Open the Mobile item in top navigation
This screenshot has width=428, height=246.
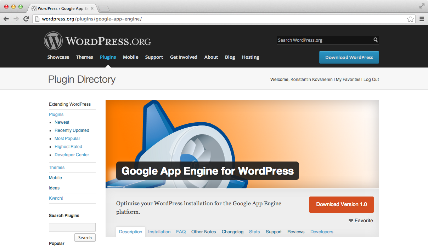[x=131, y=57]
